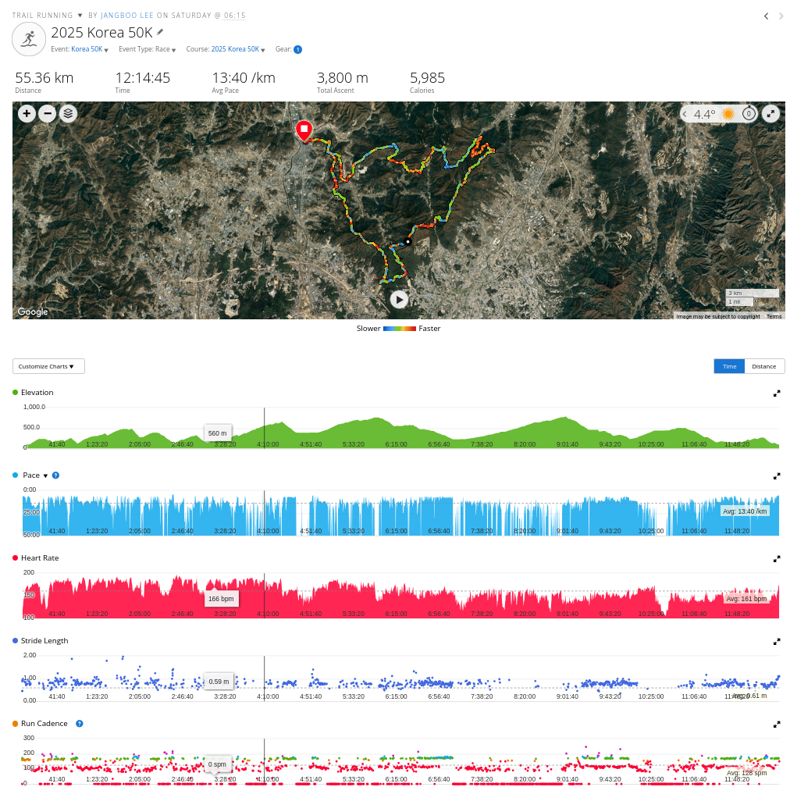Open the map layers selector
Image resolution: width=790 pixels, height=794 pixels.
click(69, 113)
